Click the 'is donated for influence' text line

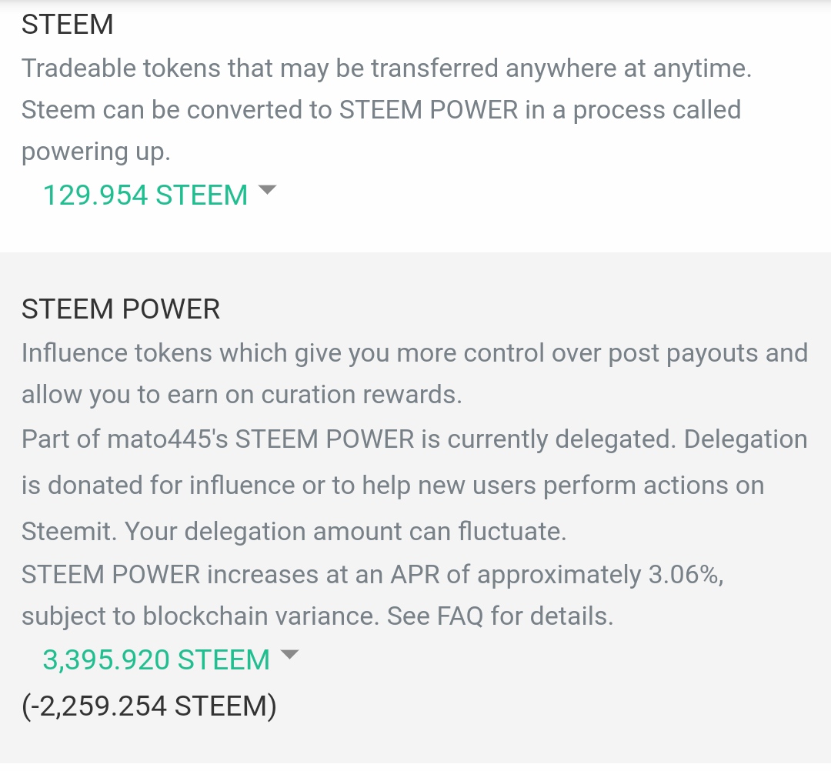[x=392, y=486]
